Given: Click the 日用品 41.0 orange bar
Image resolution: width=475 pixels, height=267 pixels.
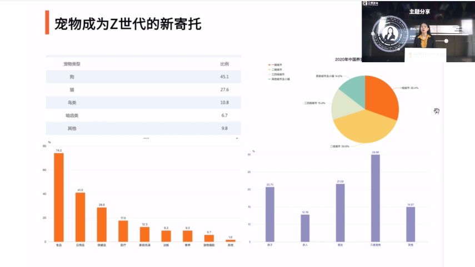Looking at the screenshot, I should (80, 217).
